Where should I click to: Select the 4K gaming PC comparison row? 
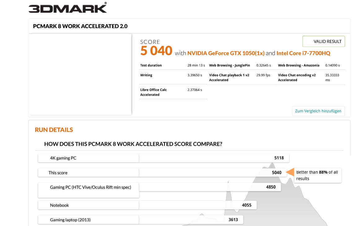(x=163, y=158)
